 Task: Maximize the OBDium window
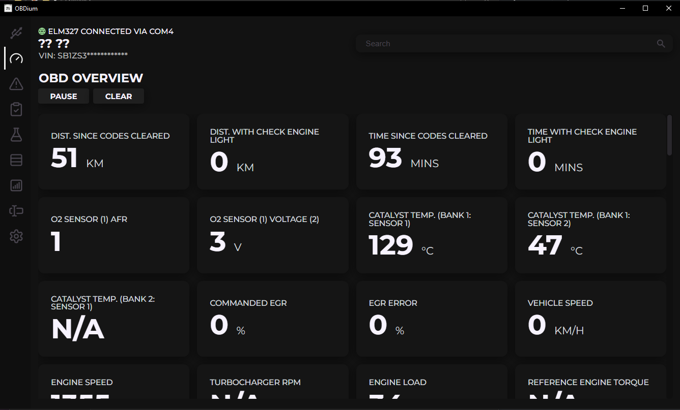645,8
